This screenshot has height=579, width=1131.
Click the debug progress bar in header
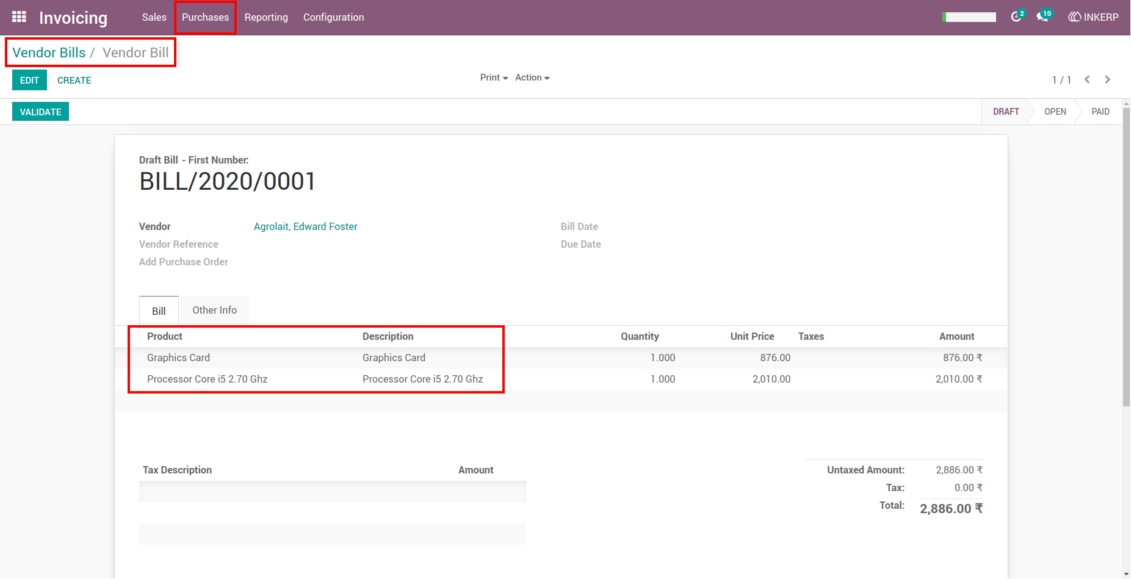[x=969, y=17]
